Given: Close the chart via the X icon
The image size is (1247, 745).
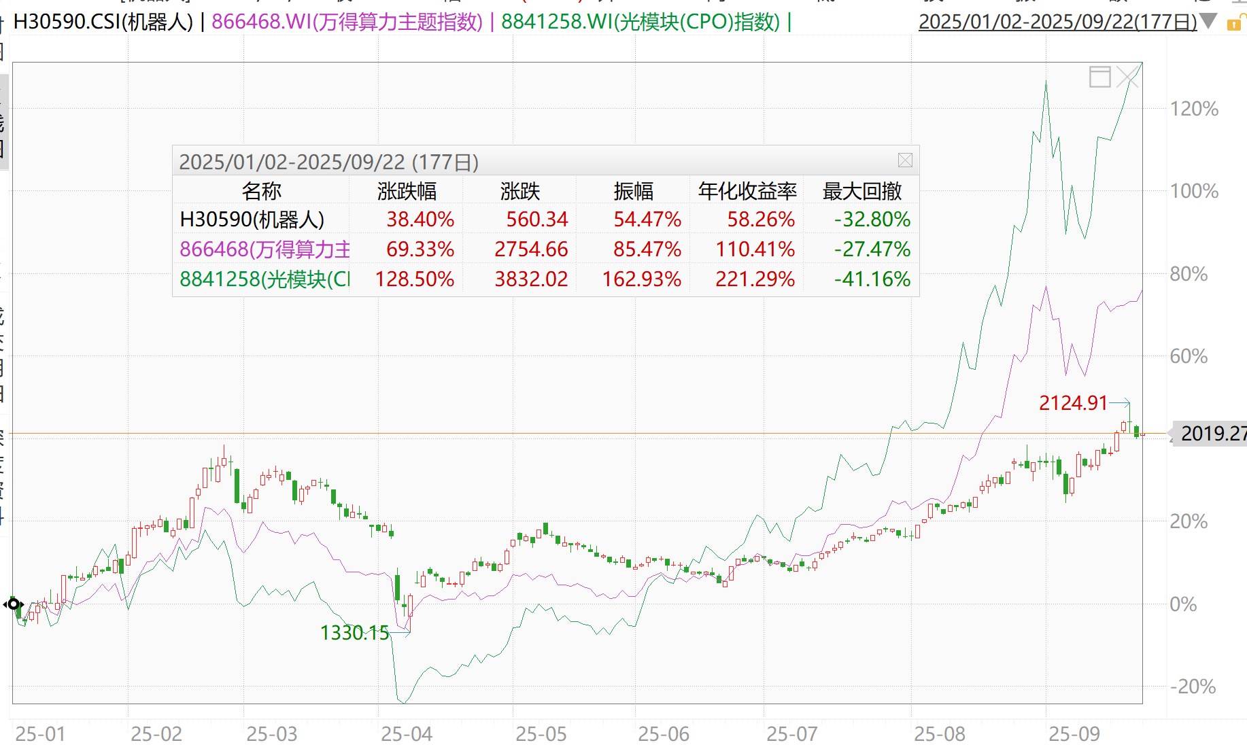Looking at the screenshot, I should pyautogui.click(x=1127, y=77).
